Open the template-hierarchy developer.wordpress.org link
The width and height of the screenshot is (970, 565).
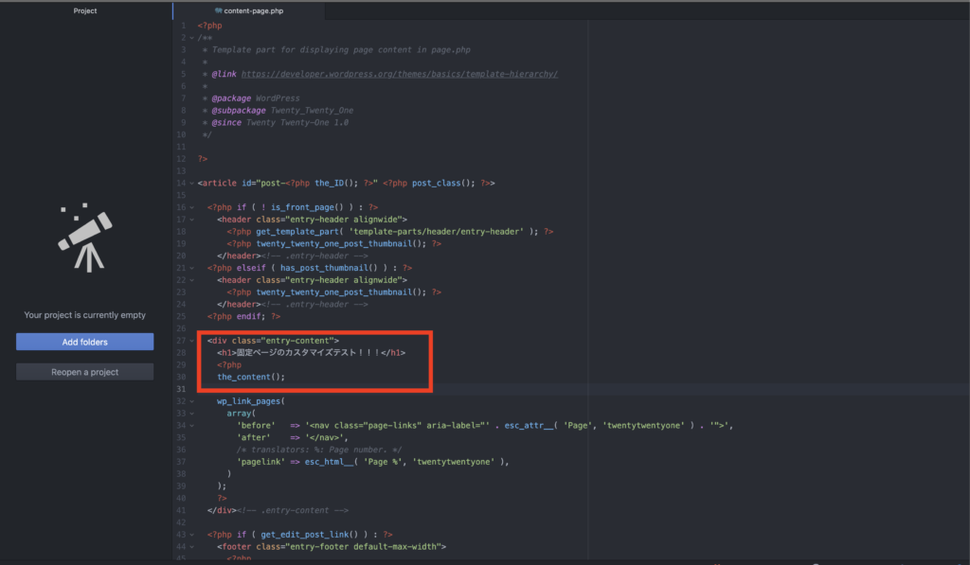click(x=399, y=74)
